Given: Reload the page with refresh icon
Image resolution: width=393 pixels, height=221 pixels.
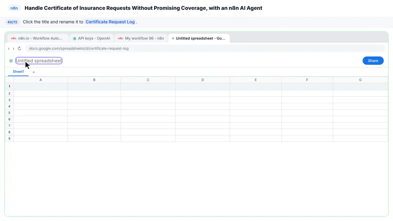Looking at the screenshot, I should (x=19, y=48).
